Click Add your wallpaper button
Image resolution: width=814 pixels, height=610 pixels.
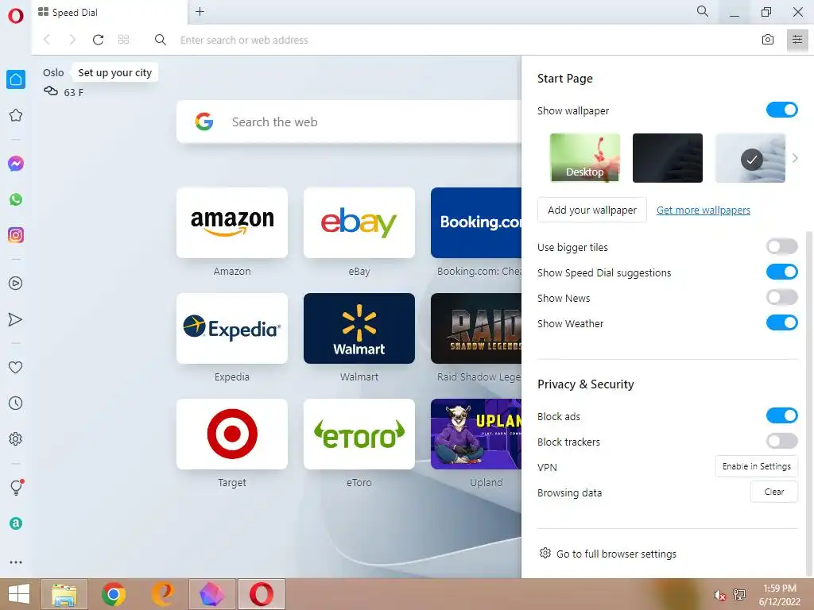591,210
